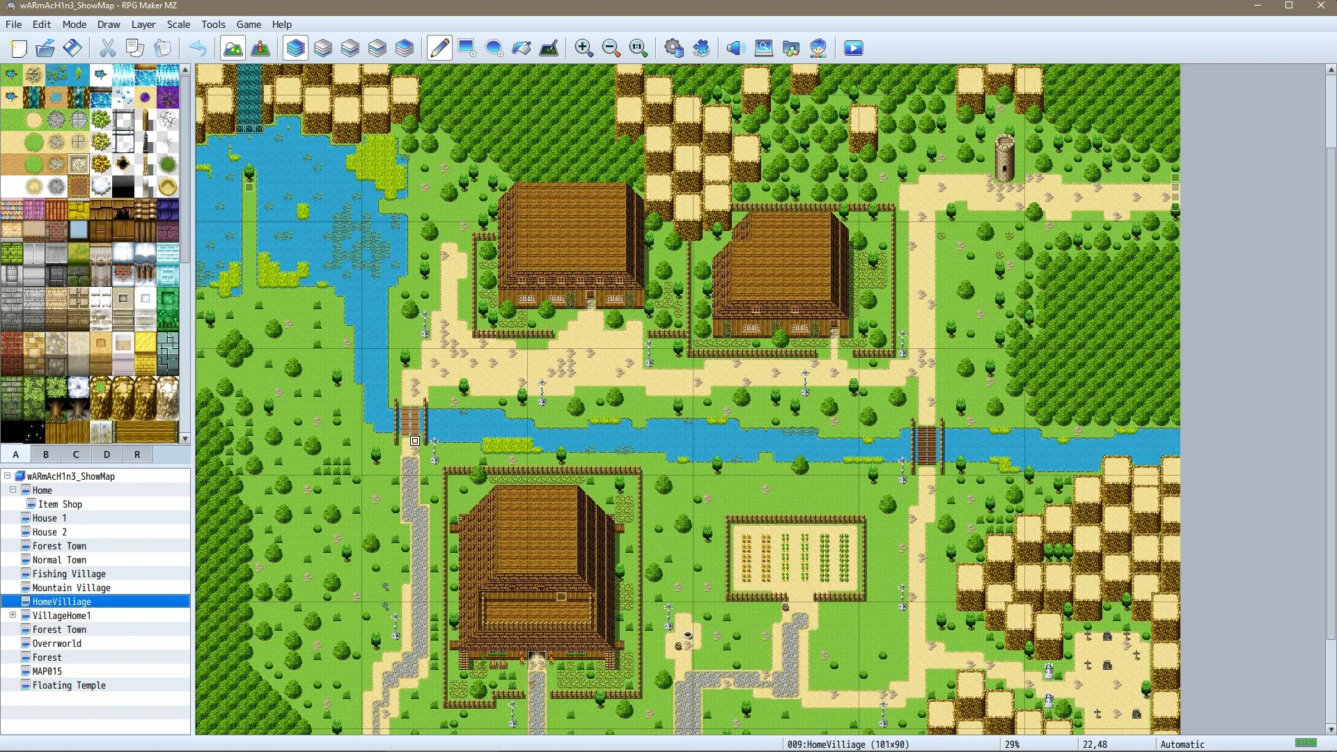Screen dimensions: 1337x752
Task: Collapse the Home map node
Action: 13,489
